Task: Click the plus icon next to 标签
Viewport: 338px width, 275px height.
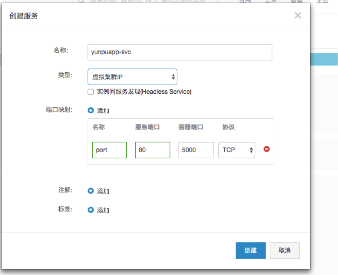Action: pos(91,210)
